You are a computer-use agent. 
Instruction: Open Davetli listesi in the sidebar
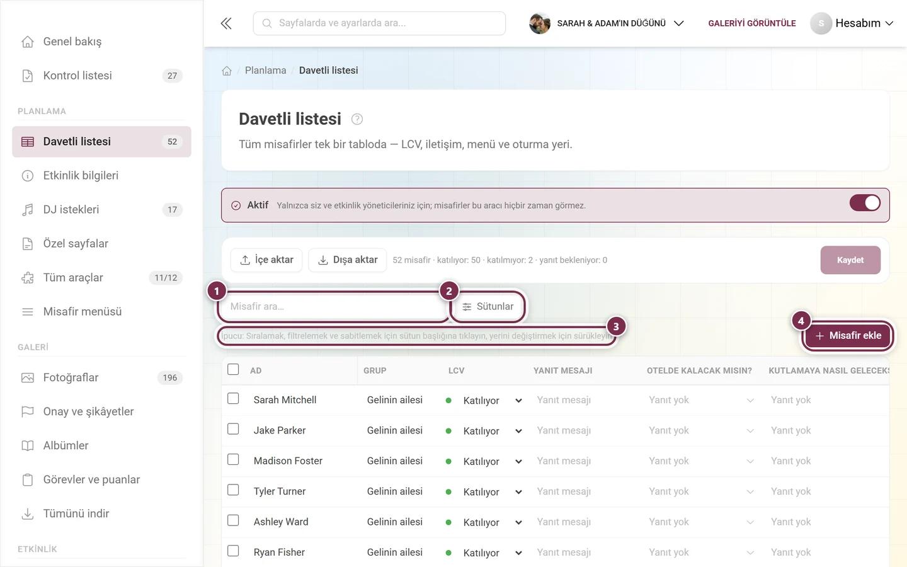tap(101, 142)
